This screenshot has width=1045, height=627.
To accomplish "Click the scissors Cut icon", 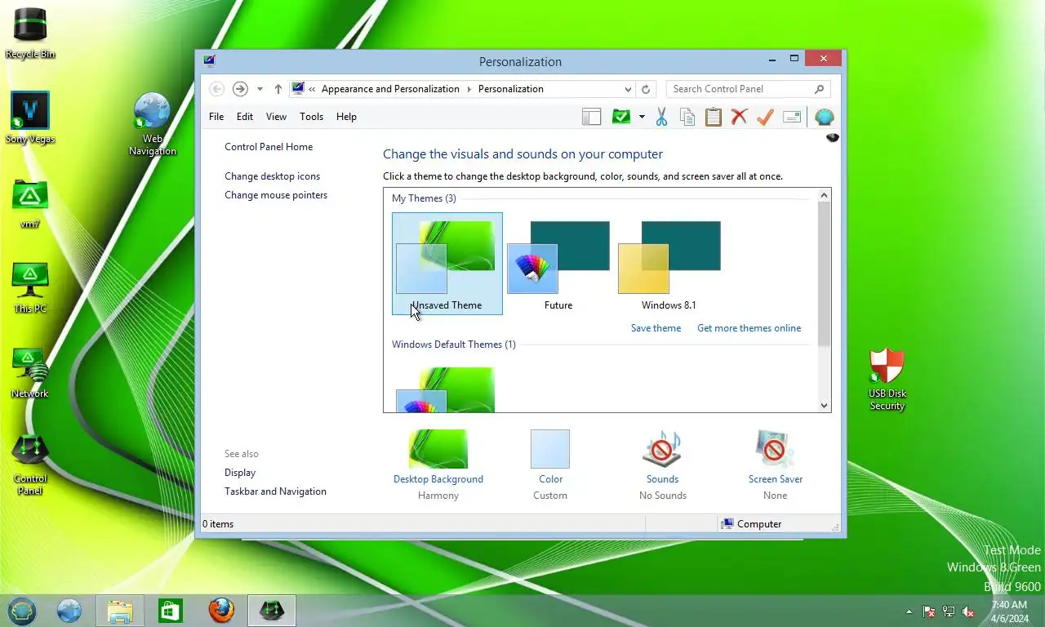I will [x=661, y=117].
